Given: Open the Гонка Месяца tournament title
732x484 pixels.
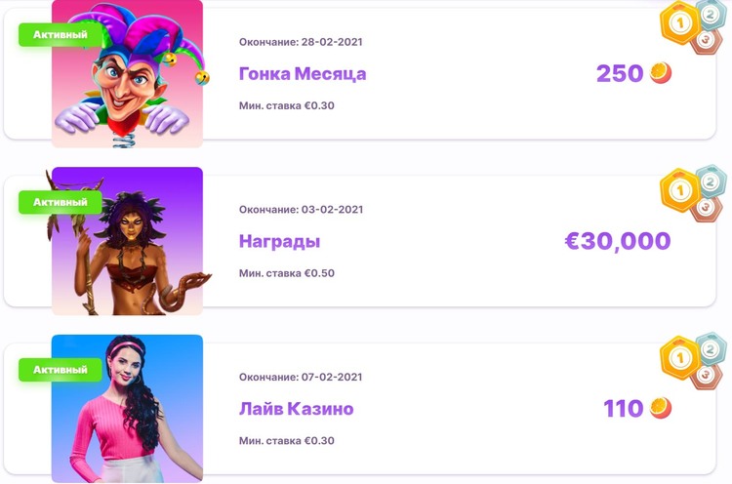Looking at the screenshot, I should [303, 73].
